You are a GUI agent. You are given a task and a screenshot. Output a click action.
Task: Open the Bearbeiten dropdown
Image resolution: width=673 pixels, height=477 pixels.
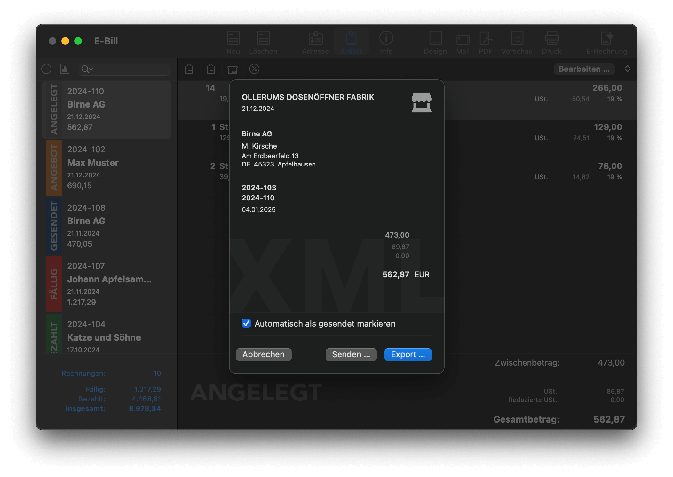tap(584, 69)
